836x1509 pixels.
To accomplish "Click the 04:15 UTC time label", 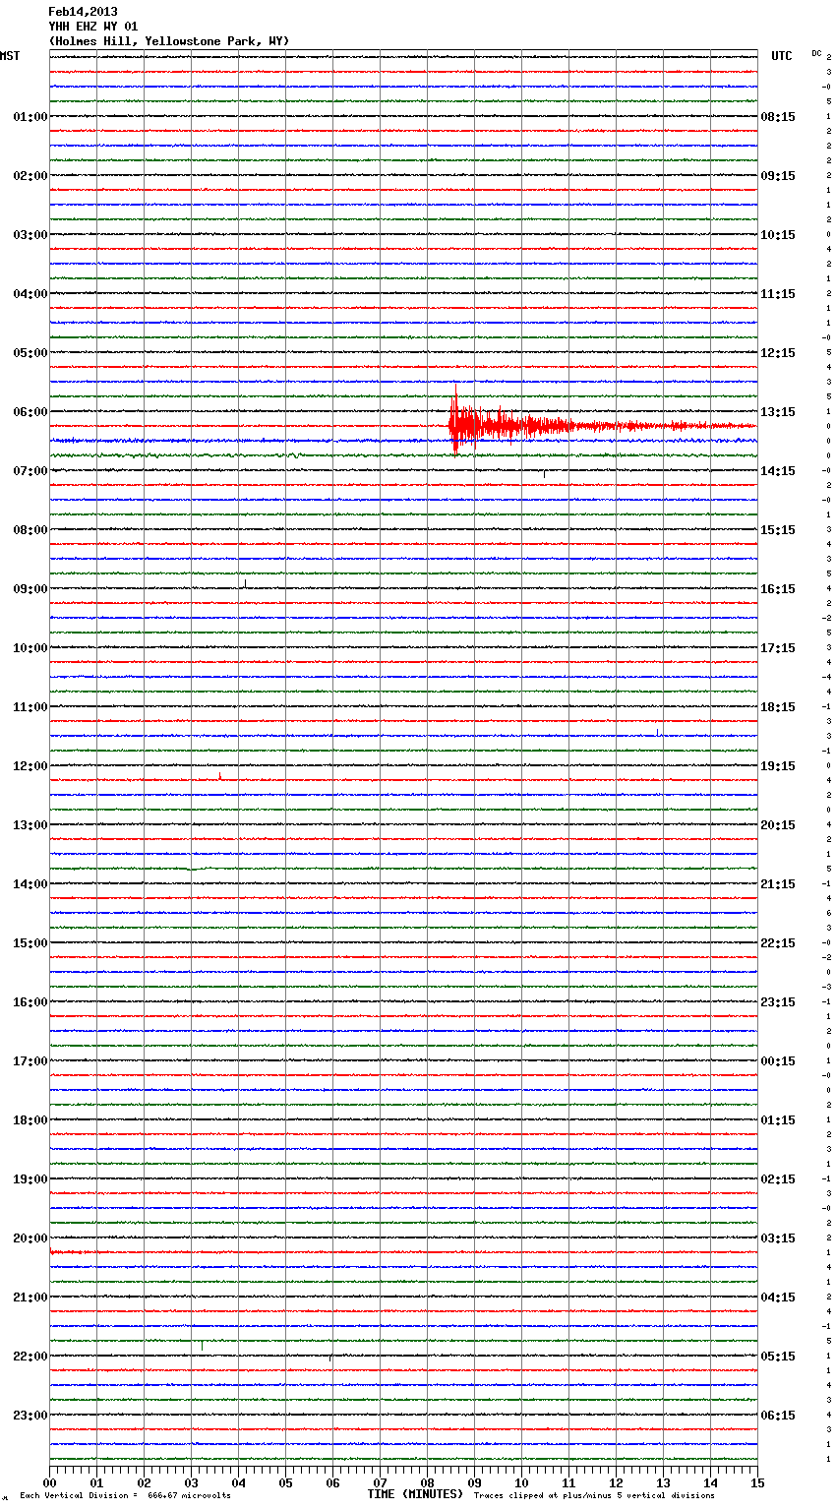I will 778,1298.
